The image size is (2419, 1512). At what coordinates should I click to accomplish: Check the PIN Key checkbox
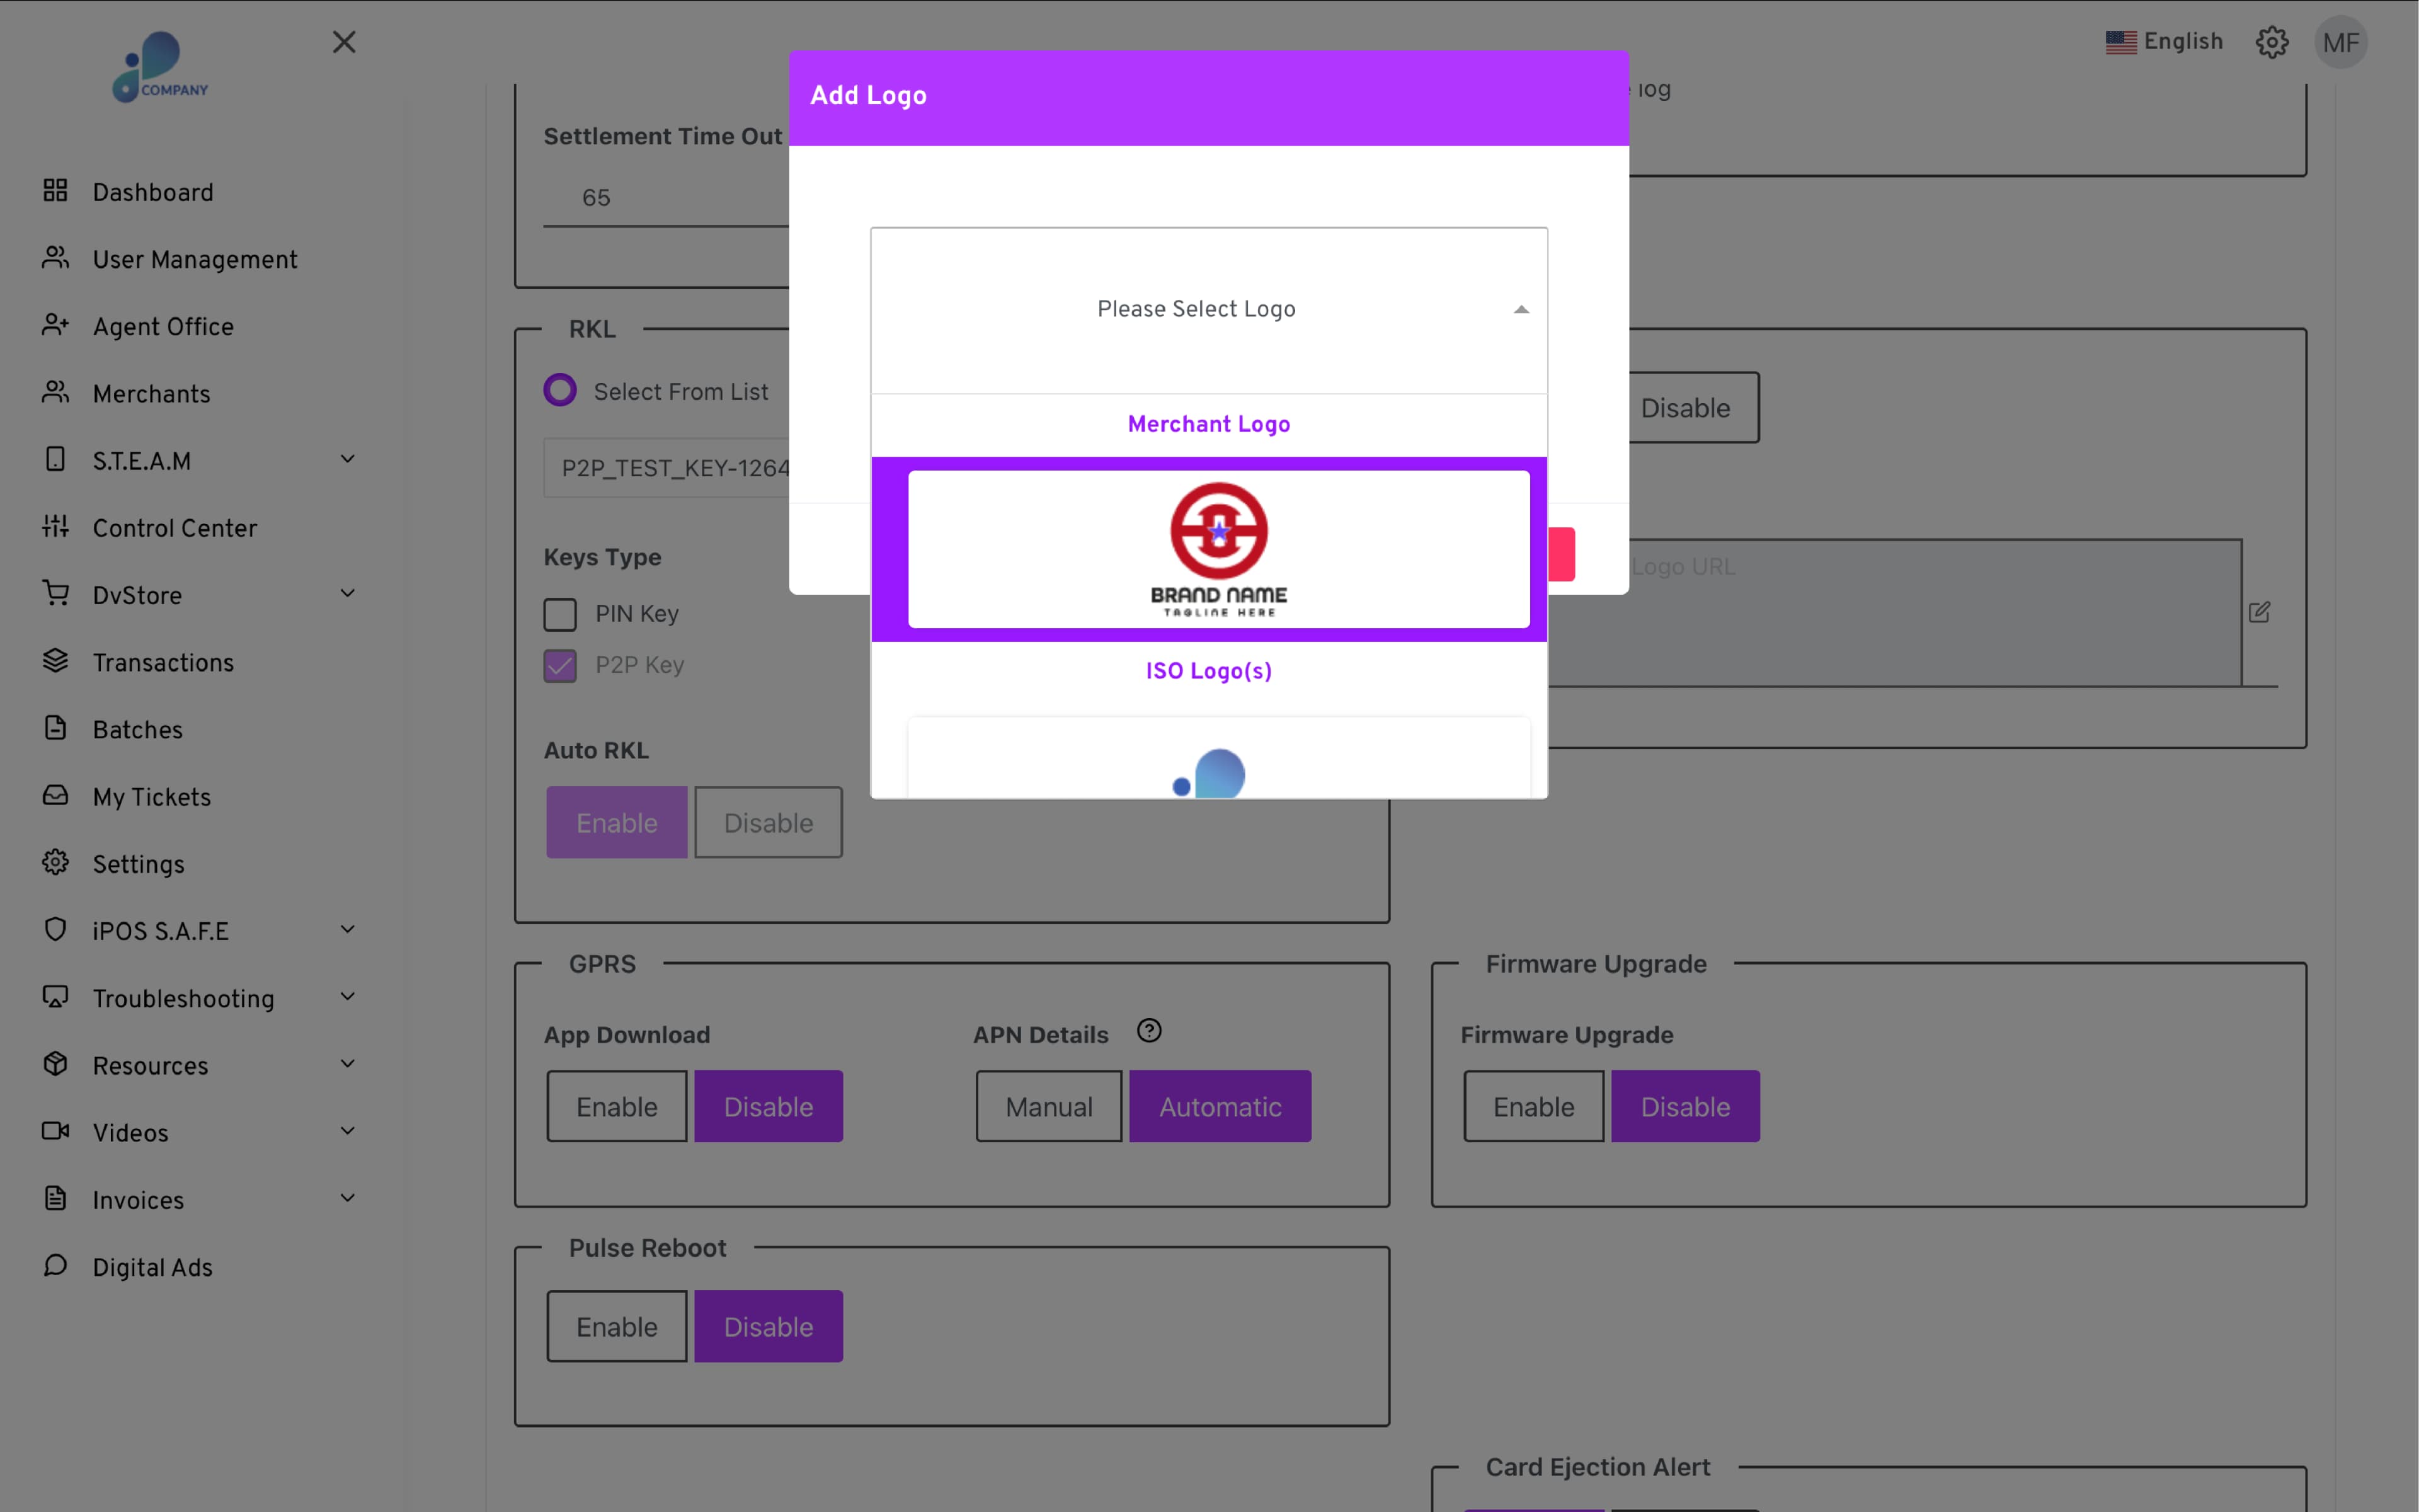[560, 614]
